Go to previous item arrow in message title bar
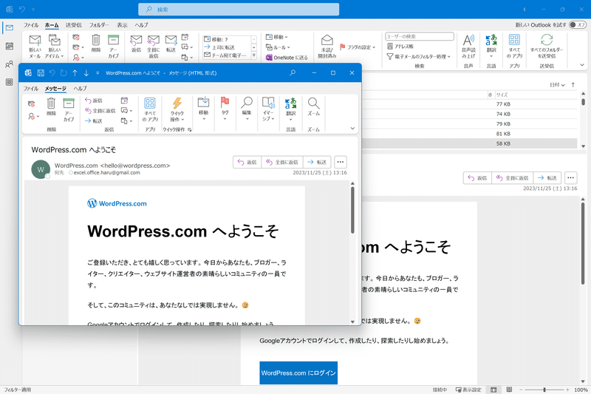 75,73
